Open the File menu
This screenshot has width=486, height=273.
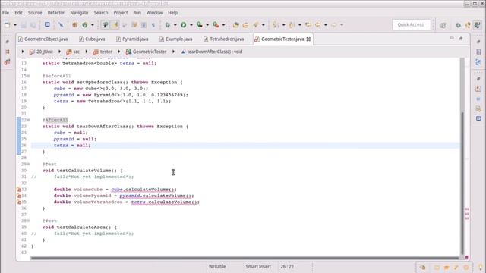[5, 13]
